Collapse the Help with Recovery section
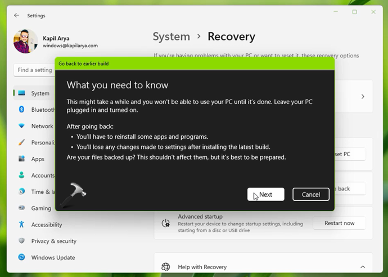Viewport: 388px width, 277px height. 363,267
